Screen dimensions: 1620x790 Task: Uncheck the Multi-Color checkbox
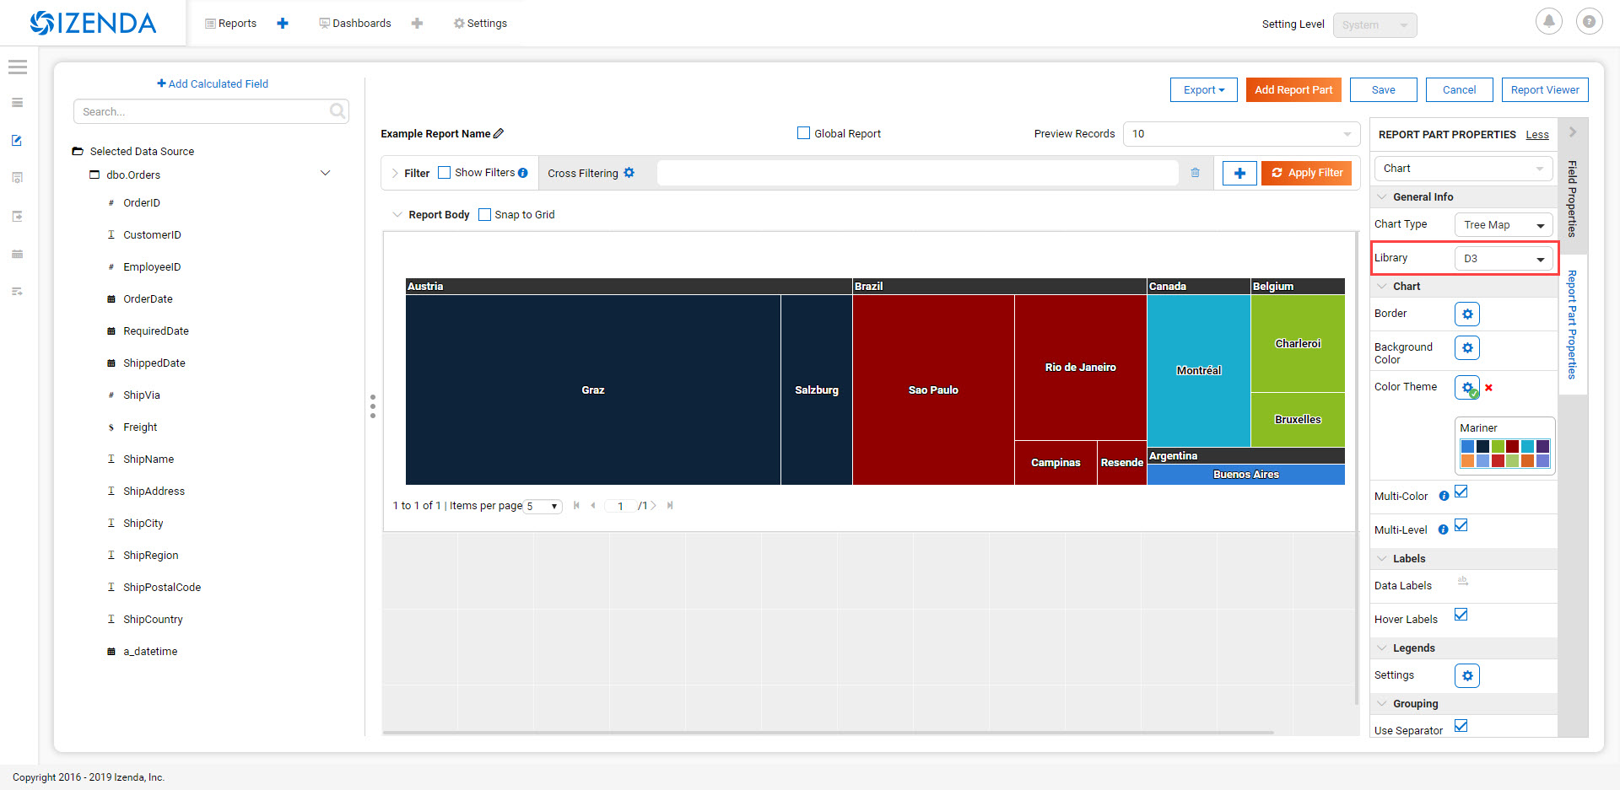coord(1461,492)
